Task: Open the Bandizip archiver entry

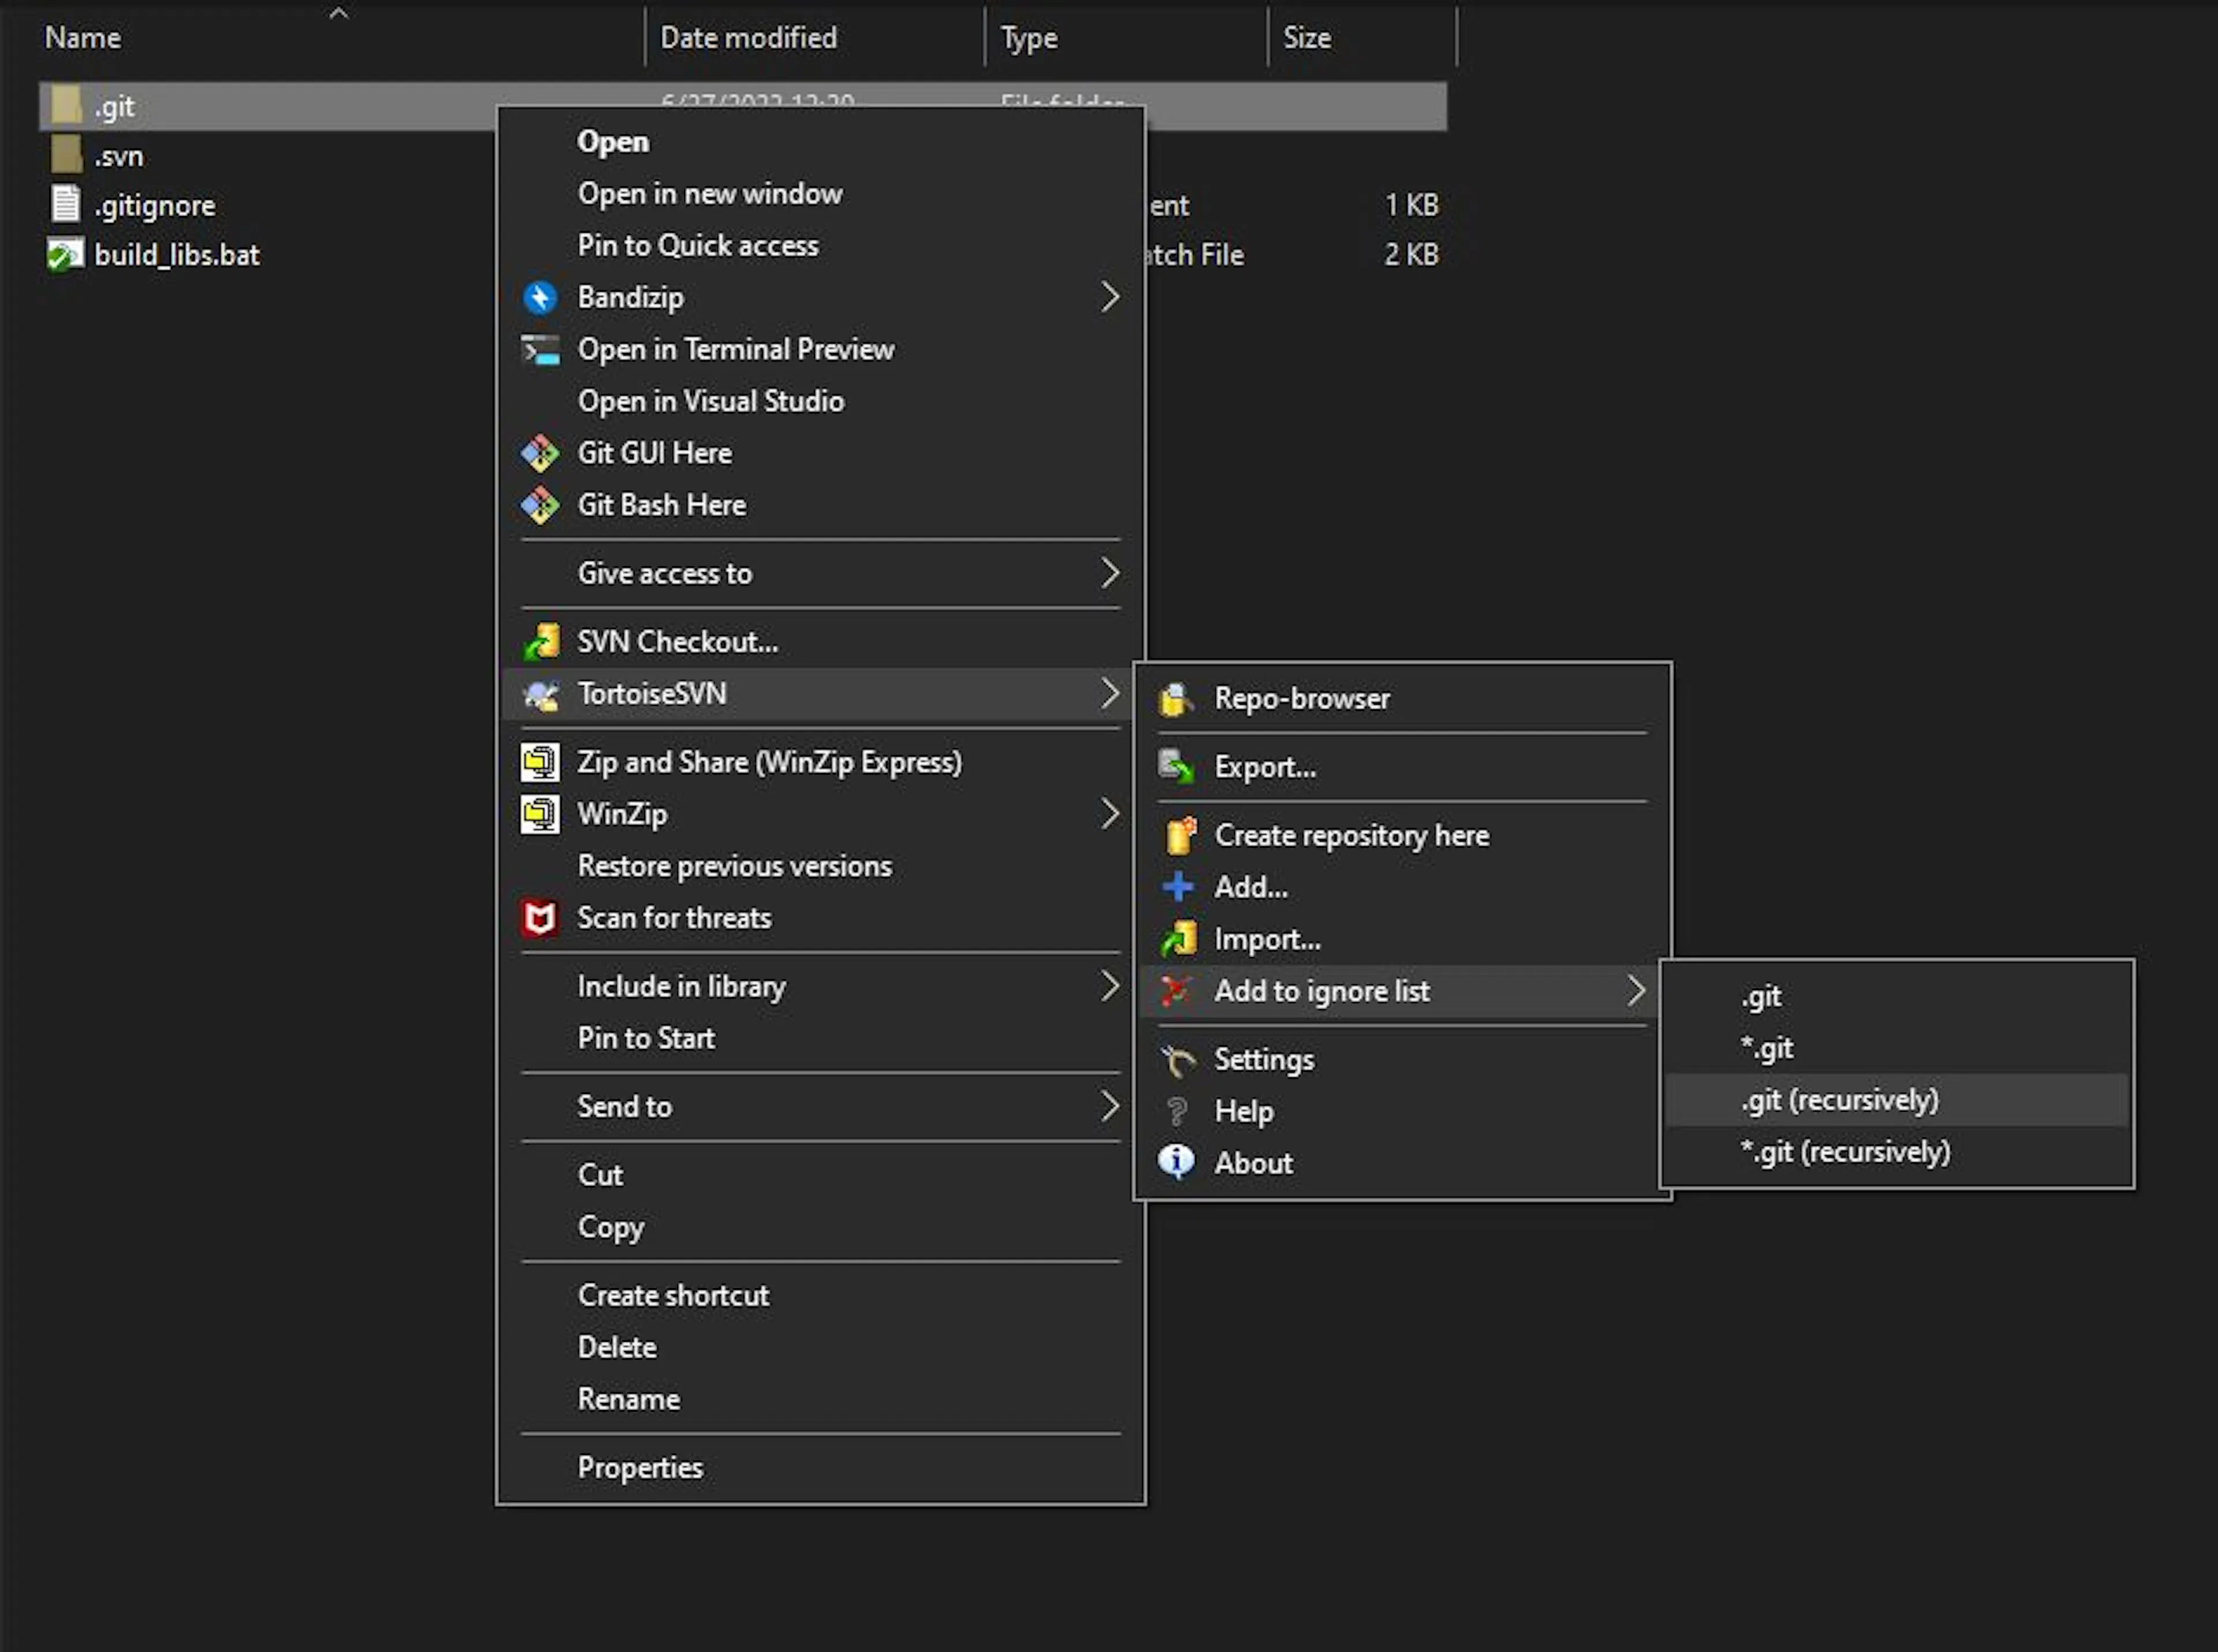Action: point(630,297)
